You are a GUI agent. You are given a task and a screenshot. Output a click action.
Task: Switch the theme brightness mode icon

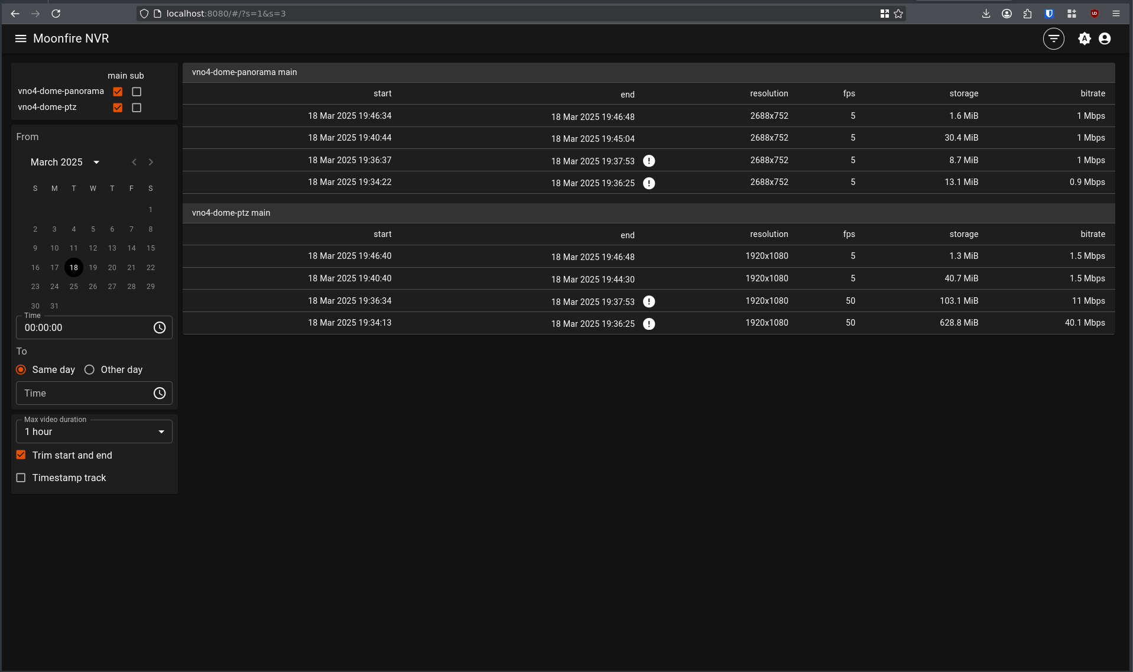(x=1084, y=38)
